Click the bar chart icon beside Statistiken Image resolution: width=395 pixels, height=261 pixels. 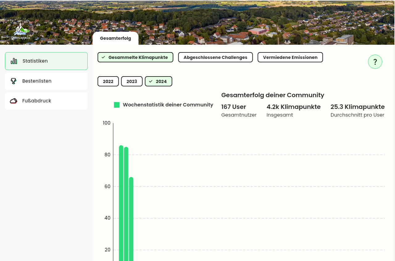[14, 61]
